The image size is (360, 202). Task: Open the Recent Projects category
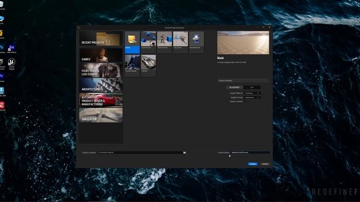[101, 39]
